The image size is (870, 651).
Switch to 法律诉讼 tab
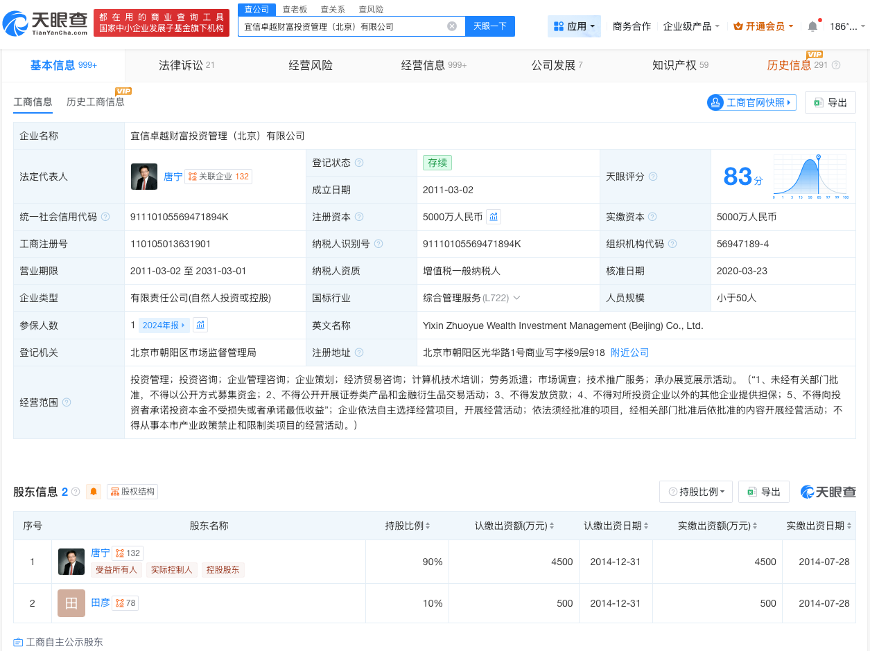pyautogui.click(x=186, y=65)
